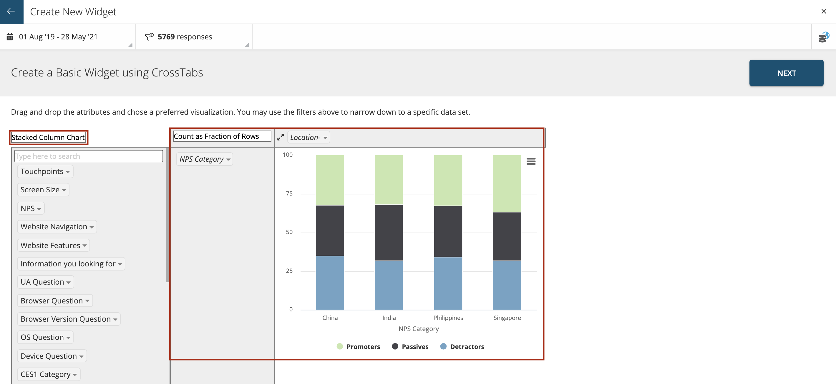Click the Philippines x-axis label
836x384 pixels.
click(x=448, y=318)
